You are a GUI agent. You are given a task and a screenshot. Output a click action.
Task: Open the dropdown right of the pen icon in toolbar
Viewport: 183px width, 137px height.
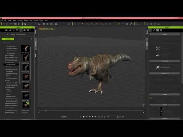tap(140, 24)
